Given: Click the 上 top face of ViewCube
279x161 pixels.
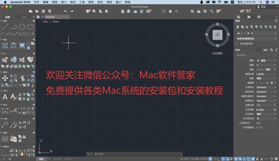Looking at the screenshot, I should pyautogui.click(x=218, y=35).
